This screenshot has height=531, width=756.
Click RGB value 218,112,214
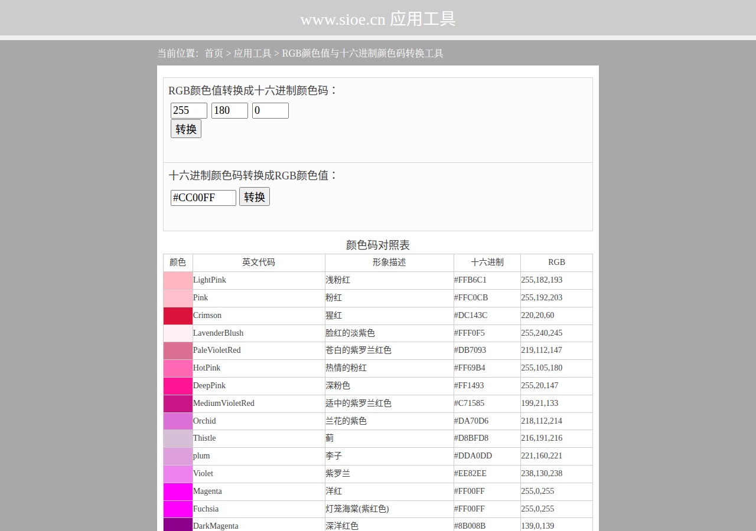coord(542,421)
